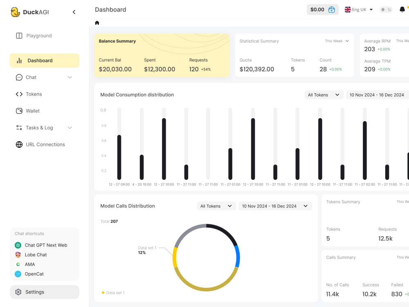
Task: Select Dashboard in the sidebar
Action: [44, 61]
